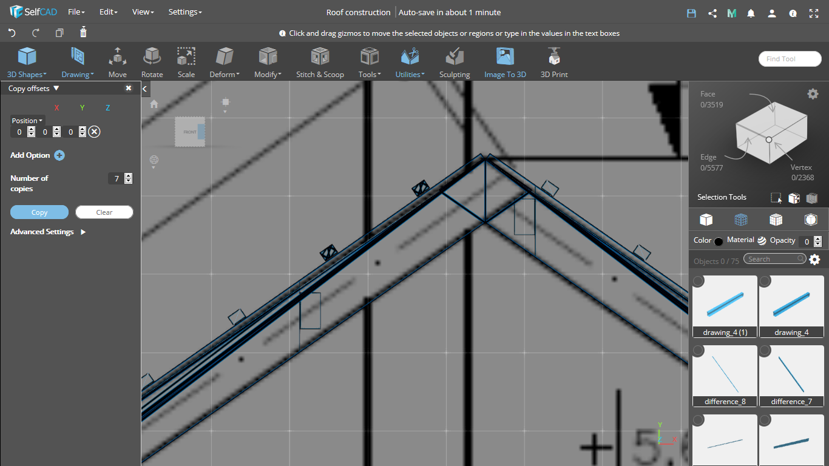Toggle solid with wireframe view cube
Image resolution: width=829 pixels, height=466 pixels.
[776, 219]
